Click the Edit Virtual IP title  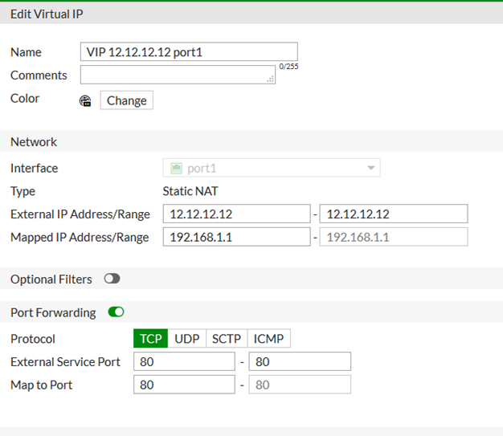click(x=47, y=14)
